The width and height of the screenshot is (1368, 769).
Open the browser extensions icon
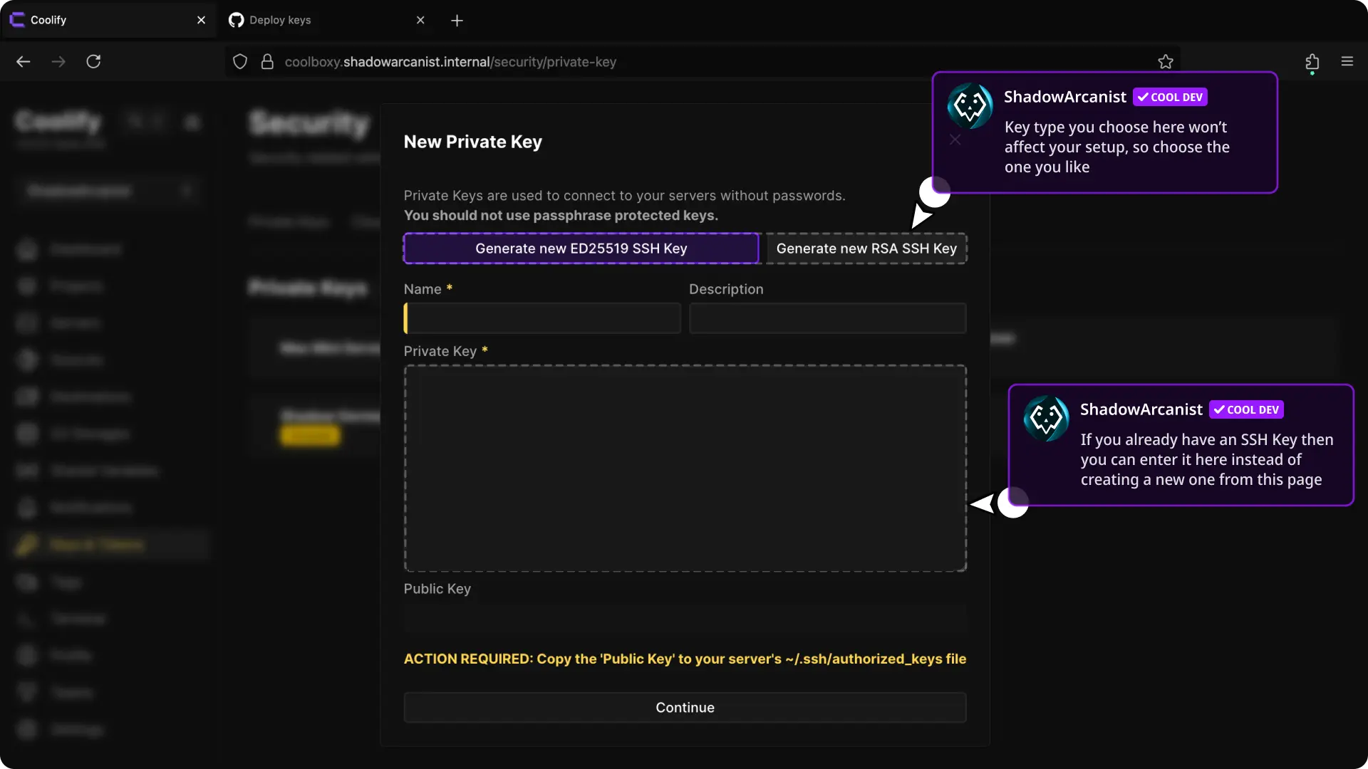click(1312, 62)
